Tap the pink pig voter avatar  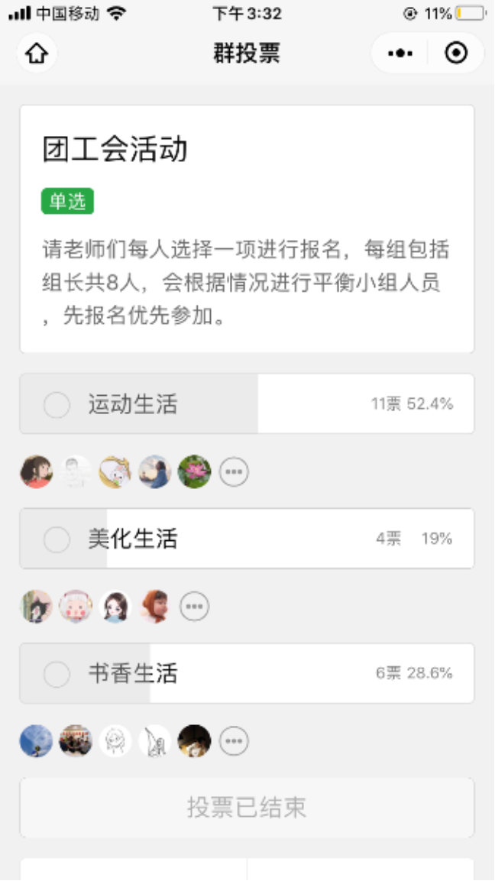click(76, 607)
